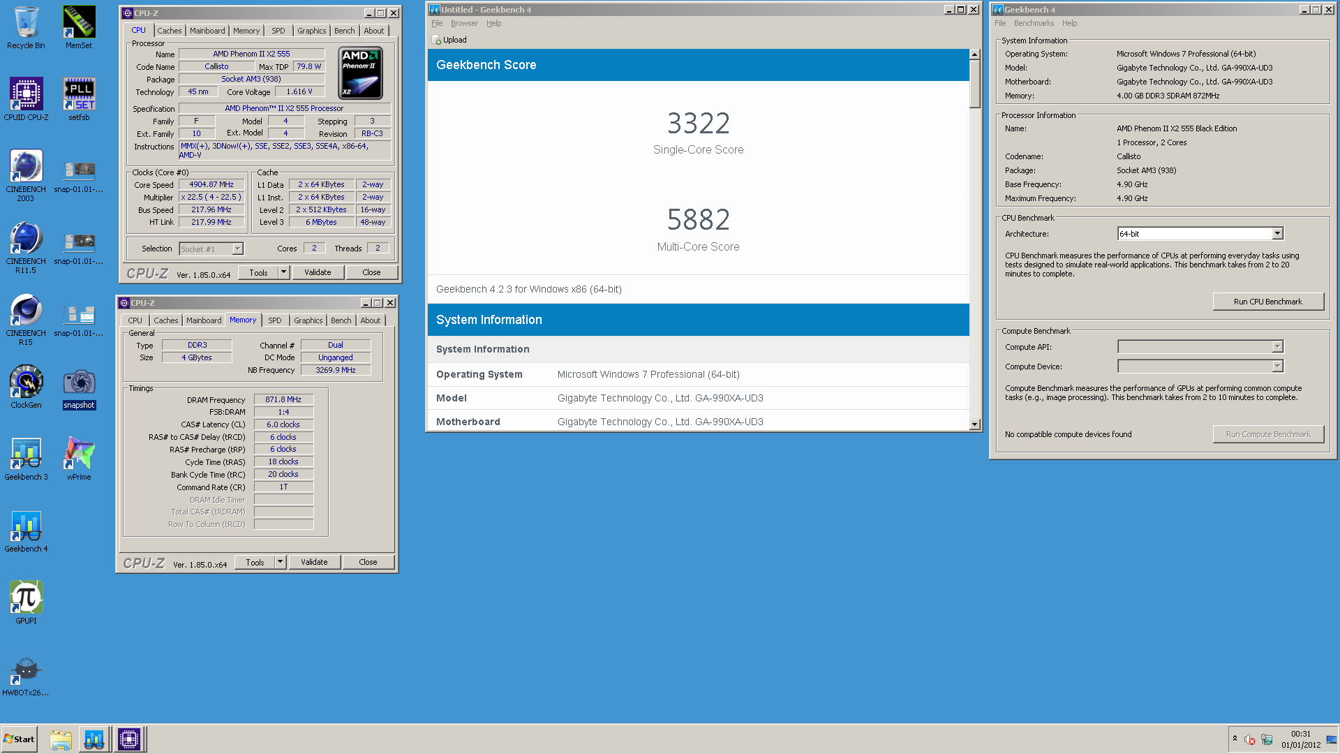1340x754 pixels.
Task: Expand the Tools dropdown arrow in top CPU-Z
Action: pyautogui.click(x=283, y=272)
